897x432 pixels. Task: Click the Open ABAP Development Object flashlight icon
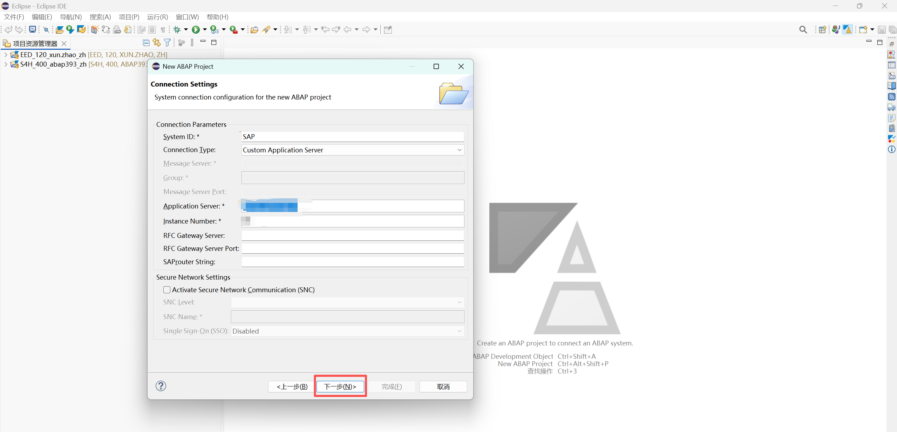266,29
